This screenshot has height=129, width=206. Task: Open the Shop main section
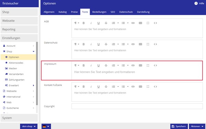[19, 12]
